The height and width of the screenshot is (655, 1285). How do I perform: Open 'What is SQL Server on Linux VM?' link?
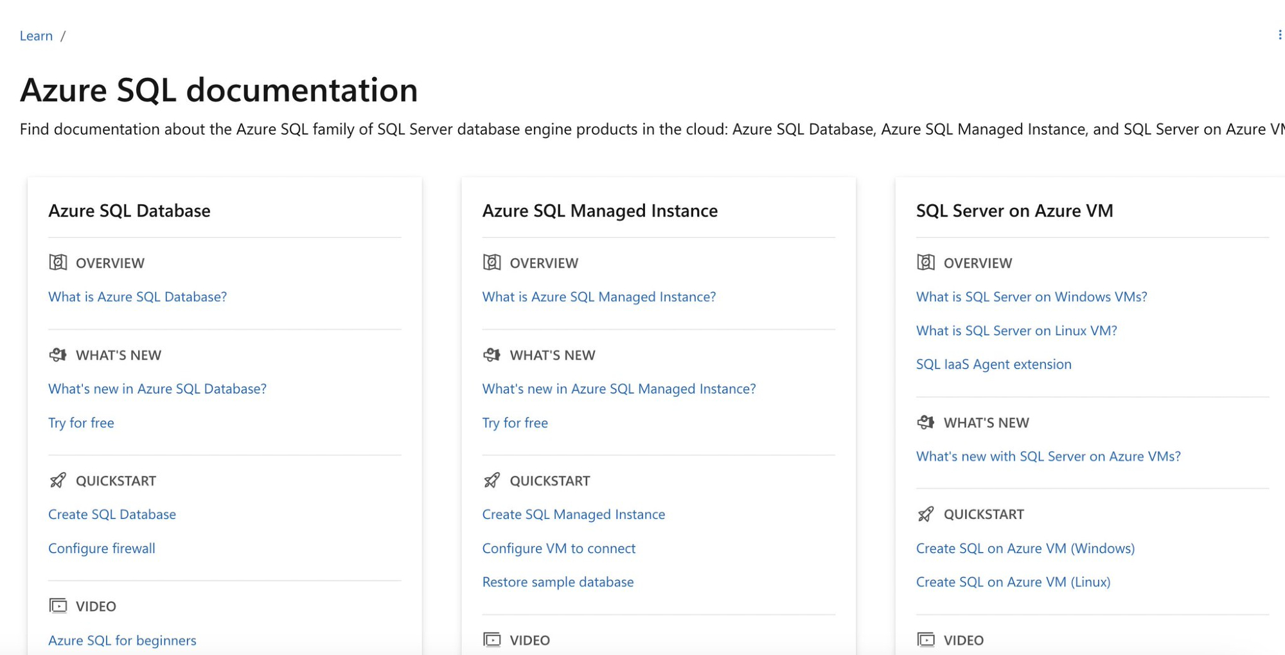(1016, 331)
